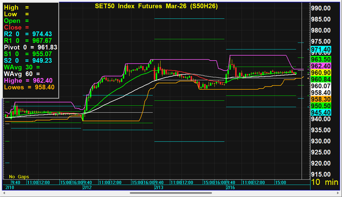Toggle the No Gaps label

(x=18, y=176)
